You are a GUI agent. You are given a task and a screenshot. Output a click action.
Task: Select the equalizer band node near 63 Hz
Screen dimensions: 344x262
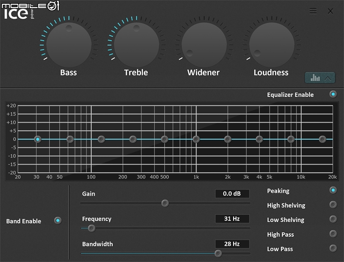click(x=70, y=139)
